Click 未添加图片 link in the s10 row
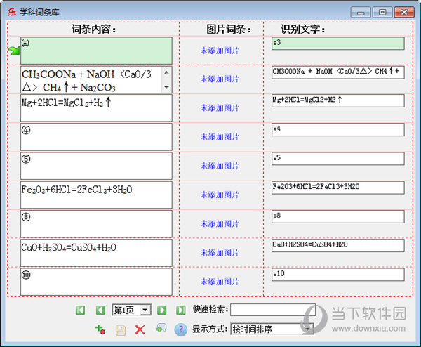 point(220,282)
